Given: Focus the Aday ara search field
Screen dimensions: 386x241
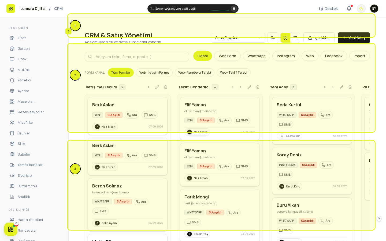Looking at the screenshot, I should [x=137, y=57].
